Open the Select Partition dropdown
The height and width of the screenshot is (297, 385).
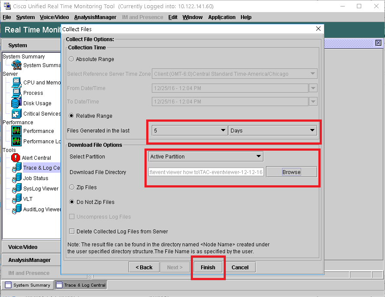pyautogui.click(x=206, y=156)
